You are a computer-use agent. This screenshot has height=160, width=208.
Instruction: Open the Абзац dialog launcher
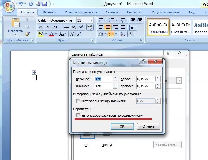(x=141, y=40)
